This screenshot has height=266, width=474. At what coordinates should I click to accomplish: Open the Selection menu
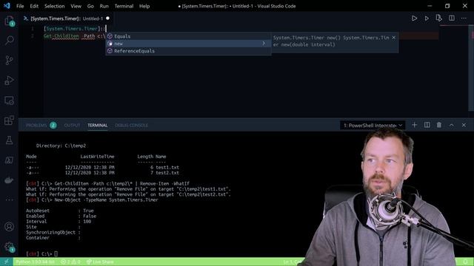click(54, 6)
